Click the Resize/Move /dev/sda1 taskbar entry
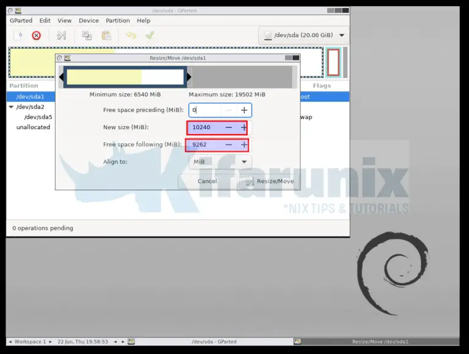The height and width of the screenshot is (354, 469). point(376,342)
